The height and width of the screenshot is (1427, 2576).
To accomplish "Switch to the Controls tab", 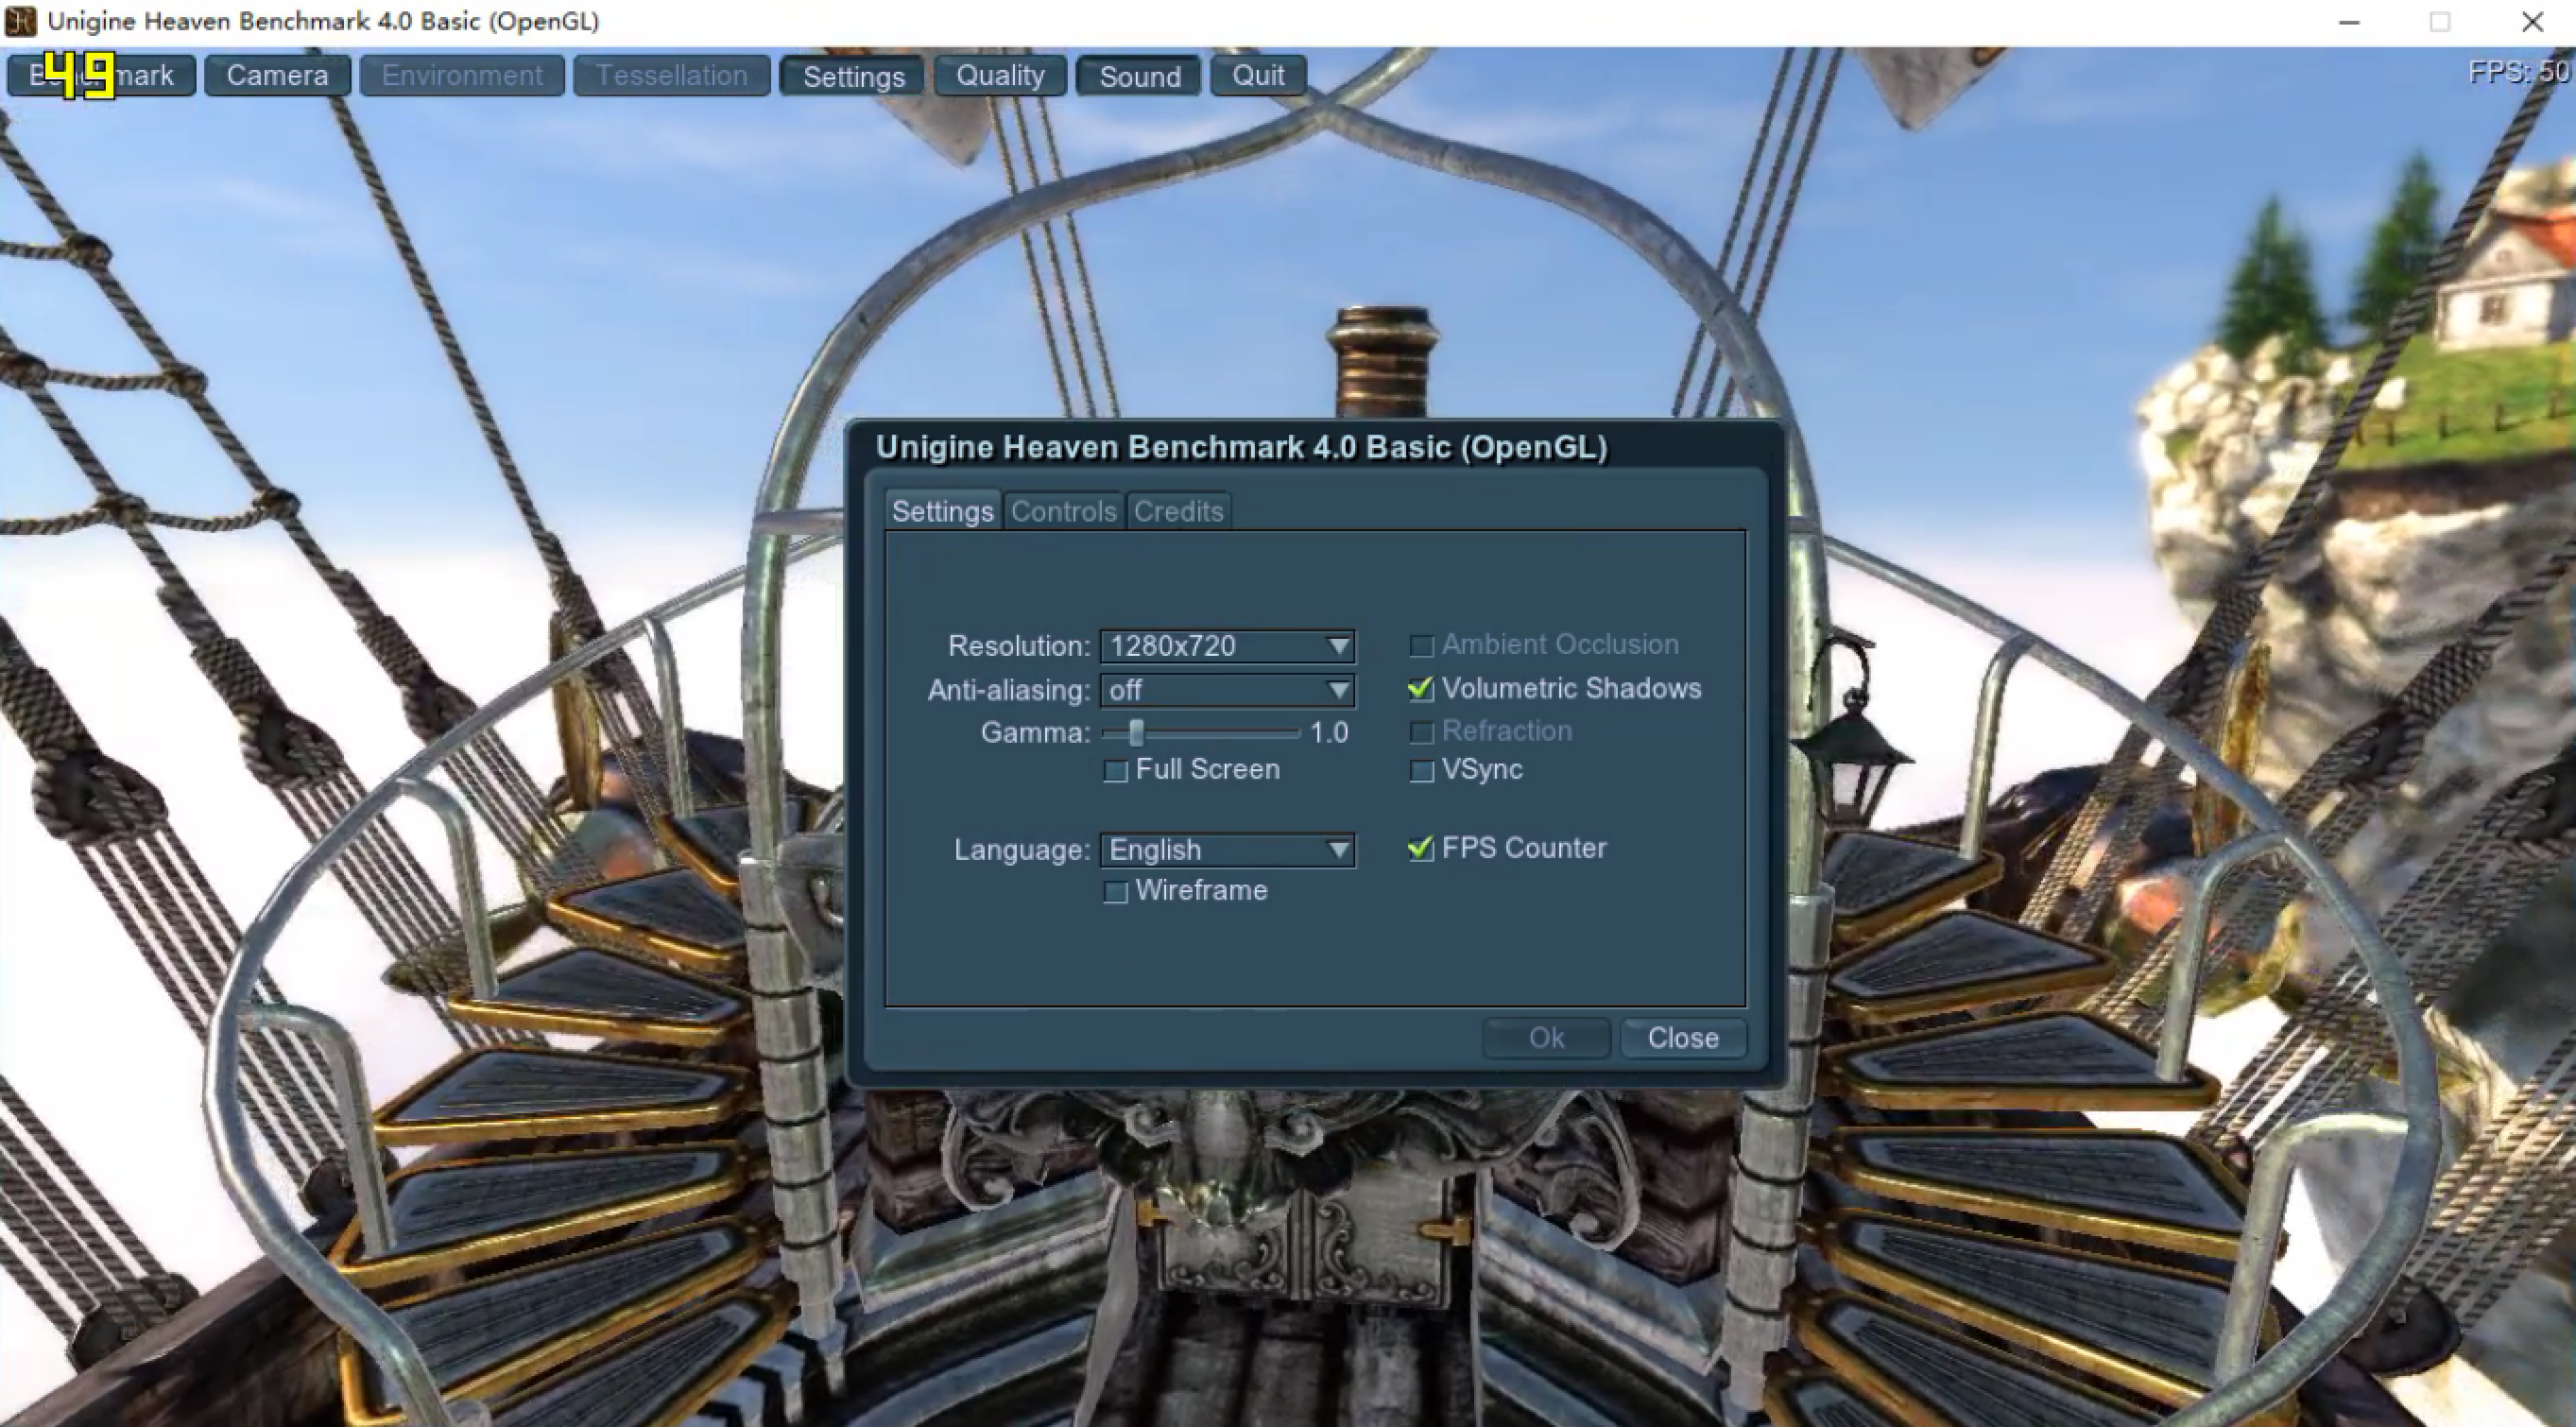I will pyautogui.click(x=1063, y=511).
